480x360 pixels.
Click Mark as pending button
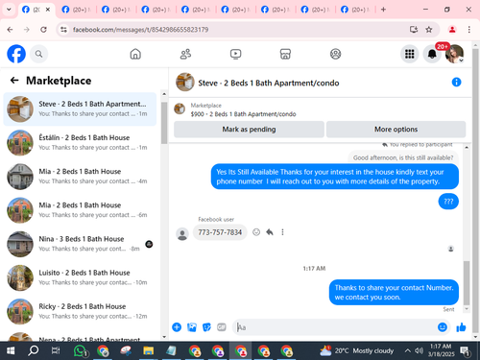click(249, 130)
